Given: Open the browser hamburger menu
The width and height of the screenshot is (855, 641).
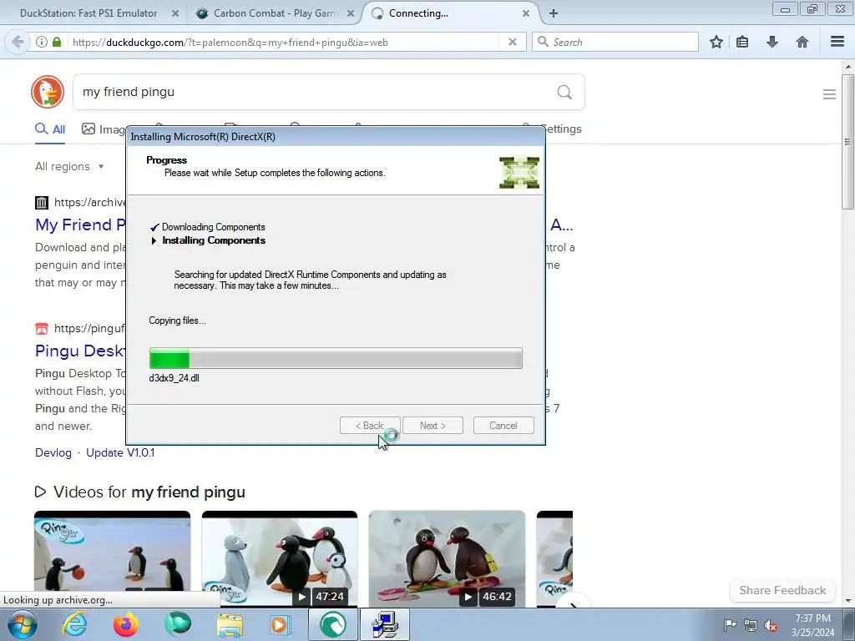Looking at the screenshot, I should (837, 42).
